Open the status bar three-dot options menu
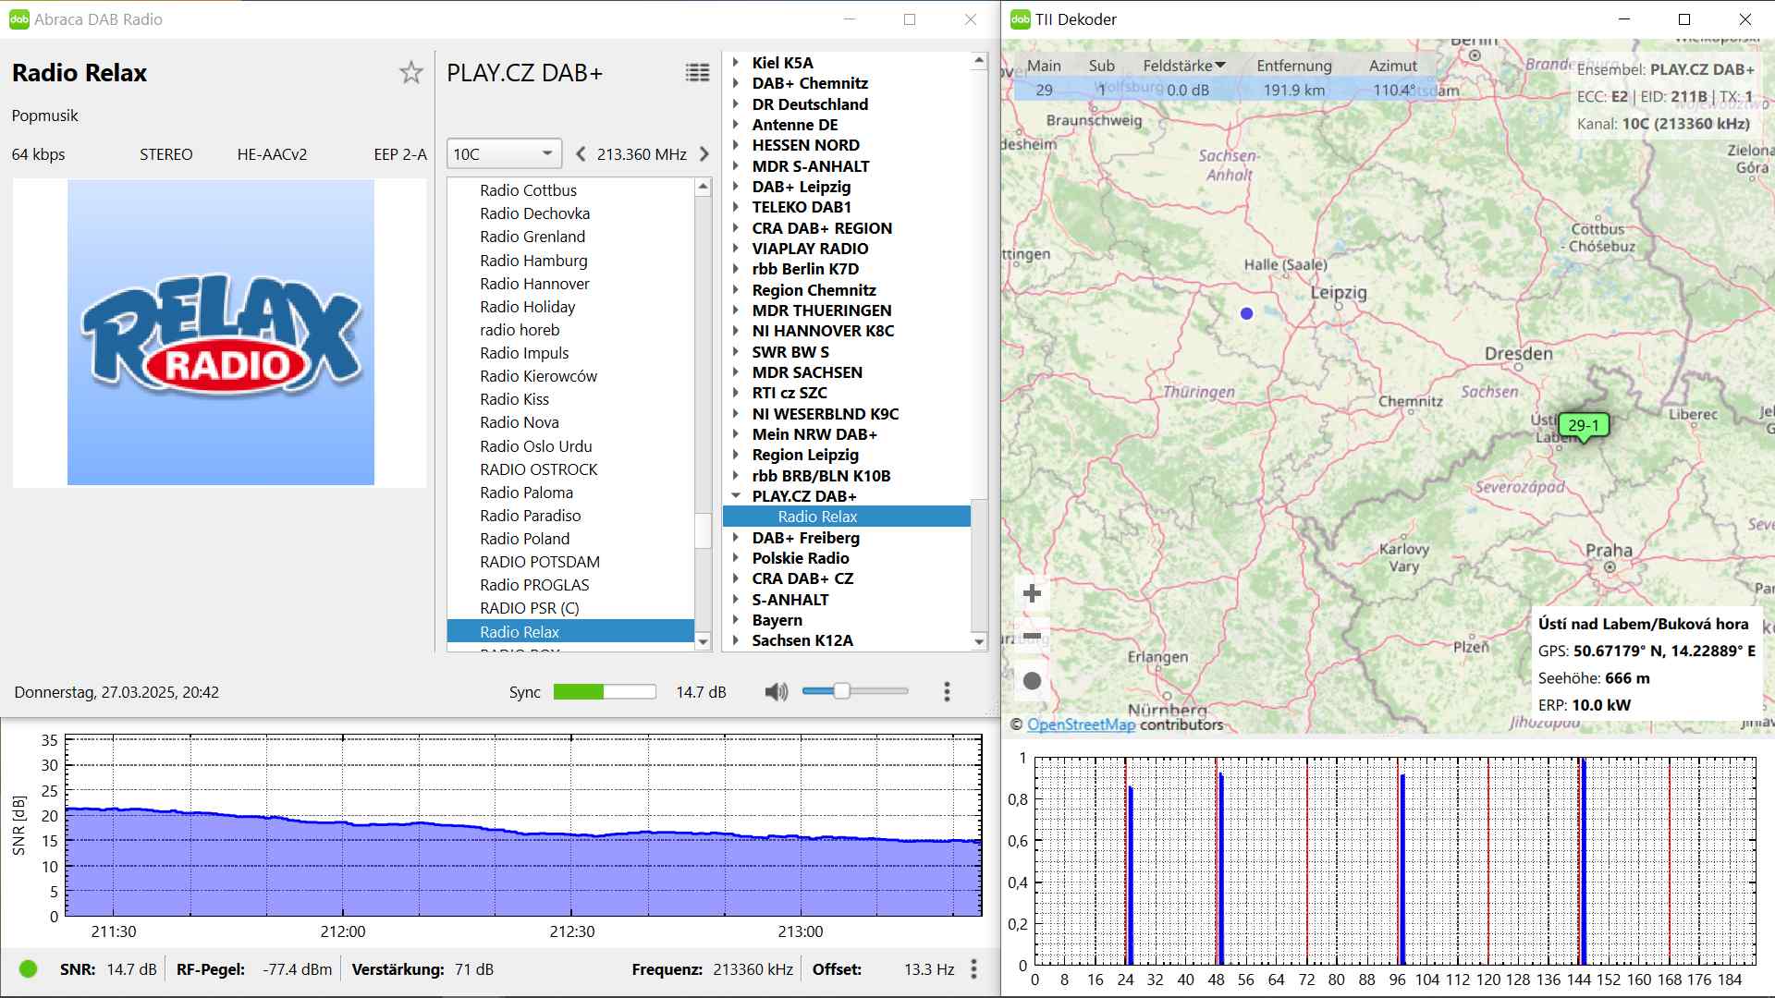This screenshot has width=1775, height=998. click(973, 969)
